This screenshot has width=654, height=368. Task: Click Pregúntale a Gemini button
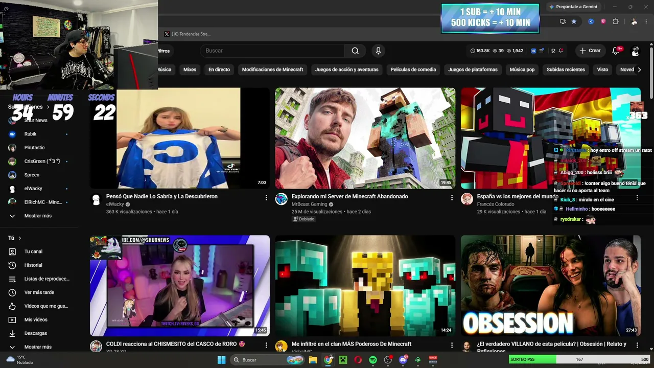[573, 7]
